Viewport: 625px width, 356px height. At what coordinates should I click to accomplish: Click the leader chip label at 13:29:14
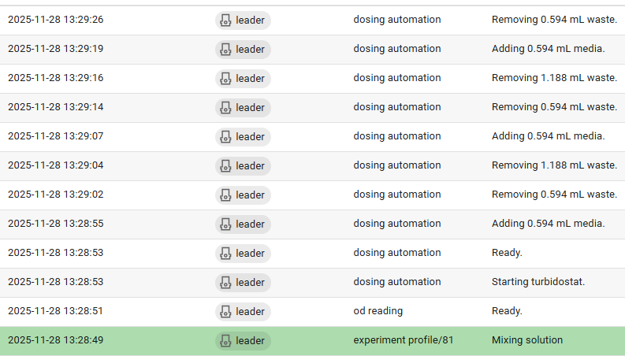[250, 107]
